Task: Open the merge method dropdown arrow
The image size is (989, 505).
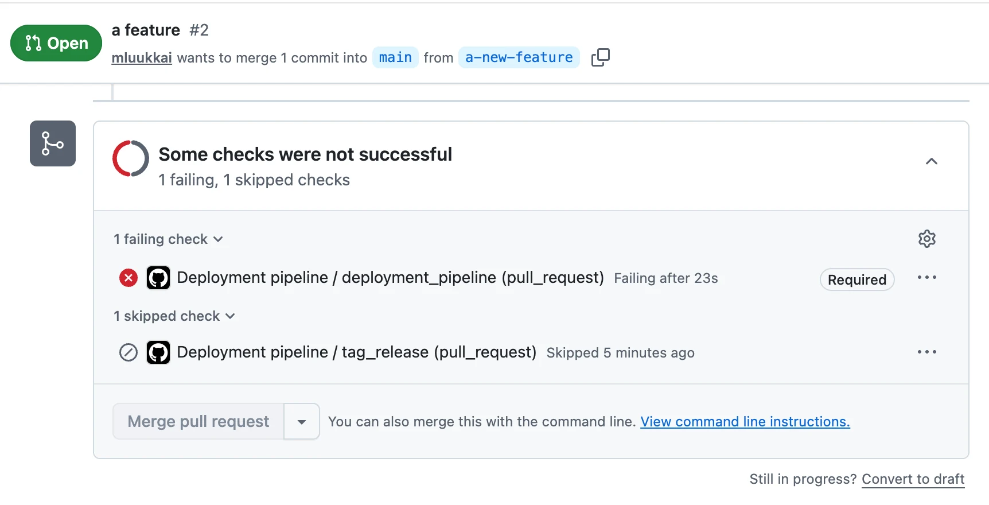Action: coord(302,422)
